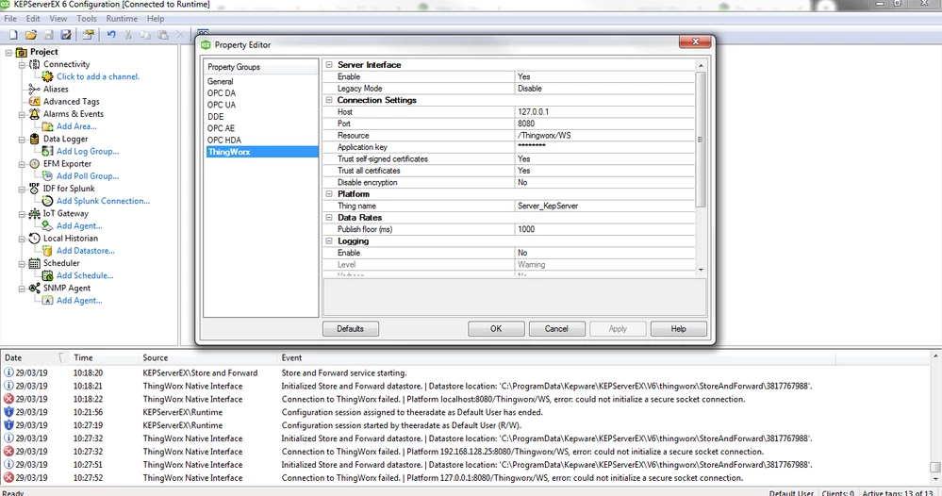Image resolution: width=942 pixels, height=496 pixels.
Task: Collapse the Logging property section
Action: point(329,240)
